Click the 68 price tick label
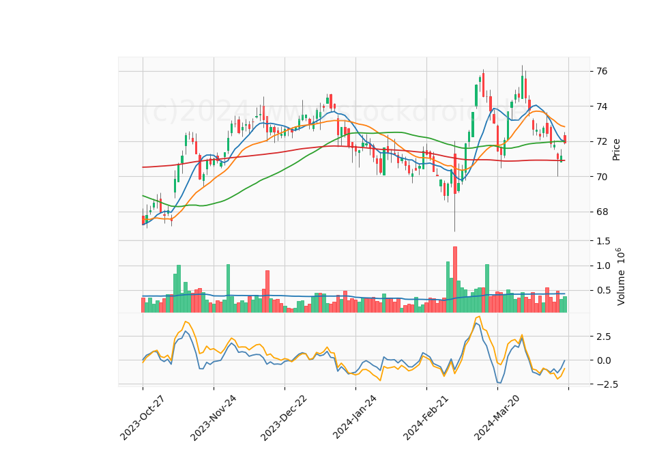 602,212
